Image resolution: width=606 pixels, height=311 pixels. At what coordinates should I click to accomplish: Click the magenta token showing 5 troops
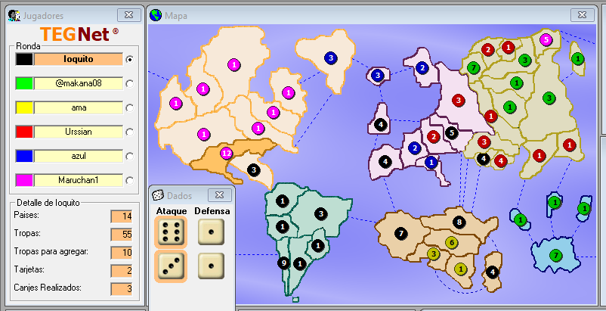click(546, 39)
